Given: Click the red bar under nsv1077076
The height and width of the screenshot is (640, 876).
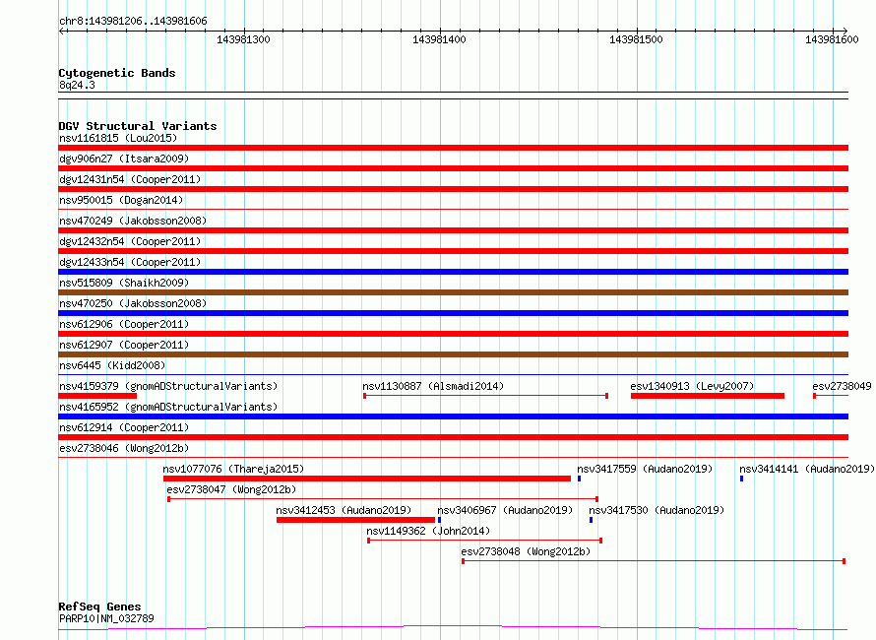Looking at the screenshot, I should [367, 479].
